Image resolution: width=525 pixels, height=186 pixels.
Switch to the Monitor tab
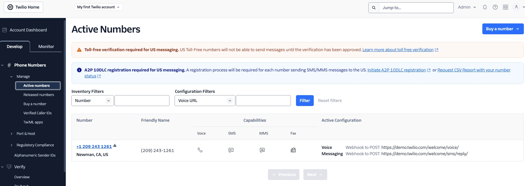point(46,47)
